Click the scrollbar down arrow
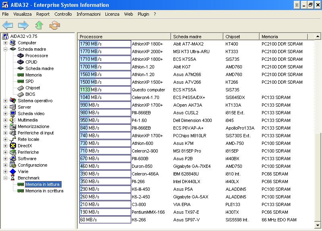This screenshot has width=322, height=231. [318, 225]
